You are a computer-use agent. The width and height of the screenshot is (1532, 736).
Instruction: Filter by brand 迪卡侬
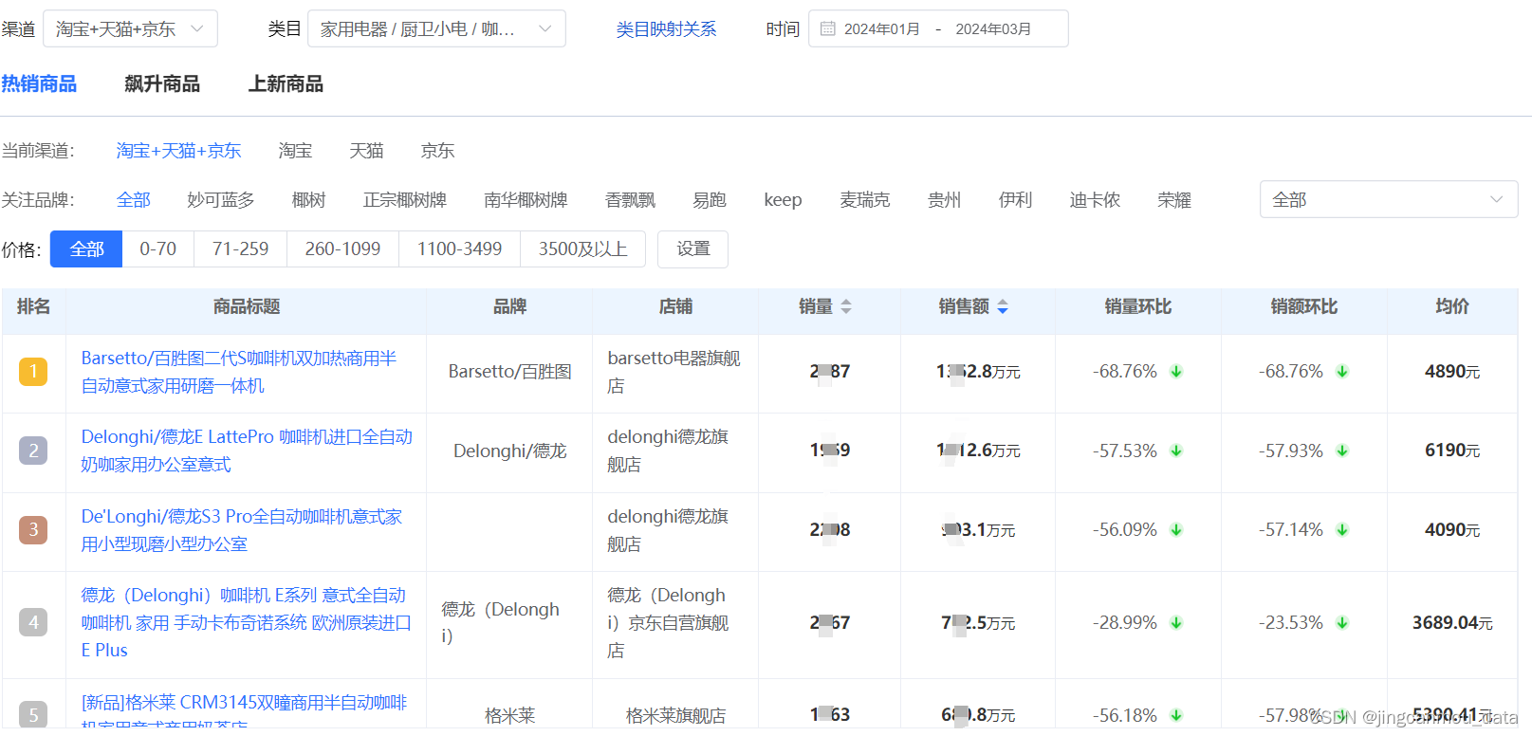1095,200
